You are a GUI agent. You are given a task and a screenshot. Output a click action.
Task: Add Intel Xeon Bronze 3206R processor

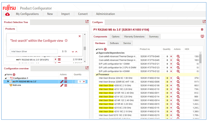tap(171, 82)
